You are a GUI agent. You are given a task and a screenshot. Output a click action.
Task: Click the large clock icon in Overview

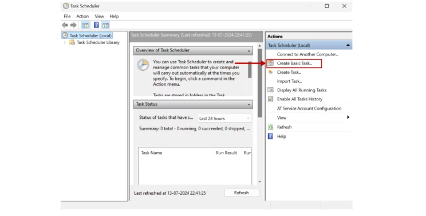point(143,65)
